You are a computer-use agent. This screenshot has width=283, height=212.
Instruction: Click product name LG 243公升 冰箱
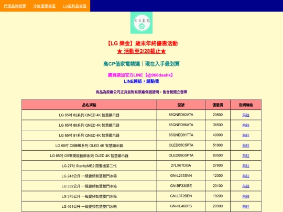click(89, 176)
